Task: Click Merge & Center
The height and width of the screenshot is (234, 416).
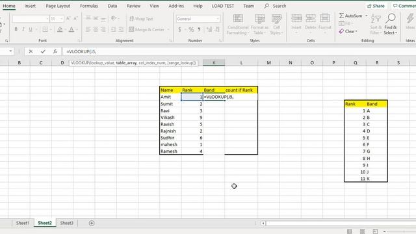Action: pos(147,29)
